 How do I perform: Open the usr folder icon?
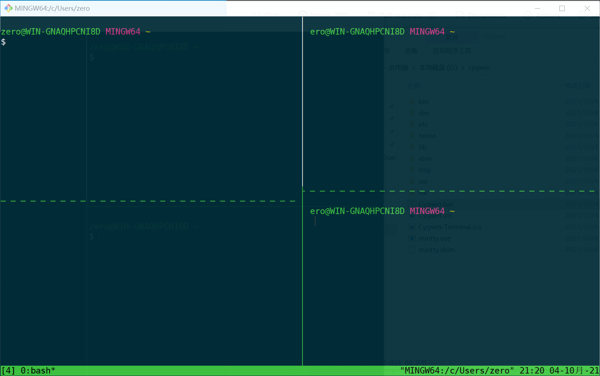pos(412,181)
